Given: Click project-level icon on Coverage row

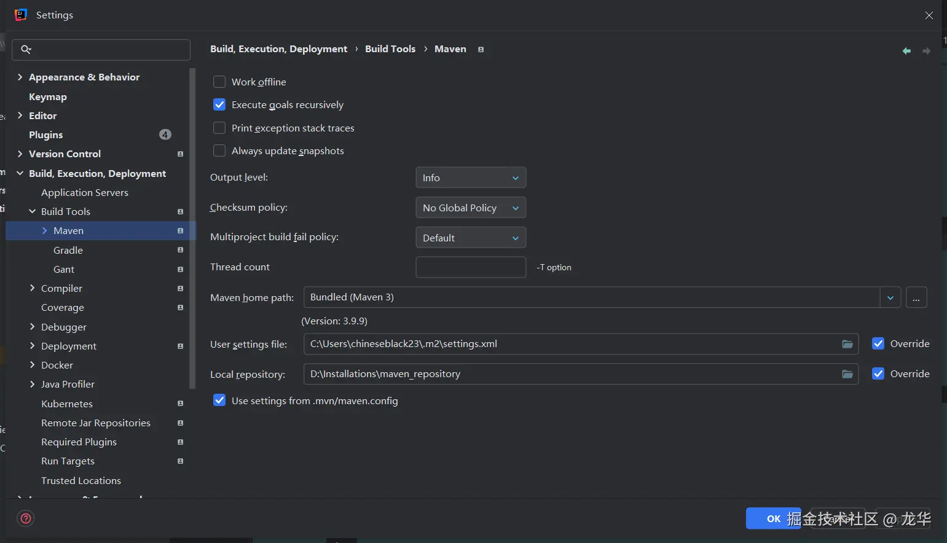Looking at the screenshot, I should pyautogui.click(x=180, y=308).
